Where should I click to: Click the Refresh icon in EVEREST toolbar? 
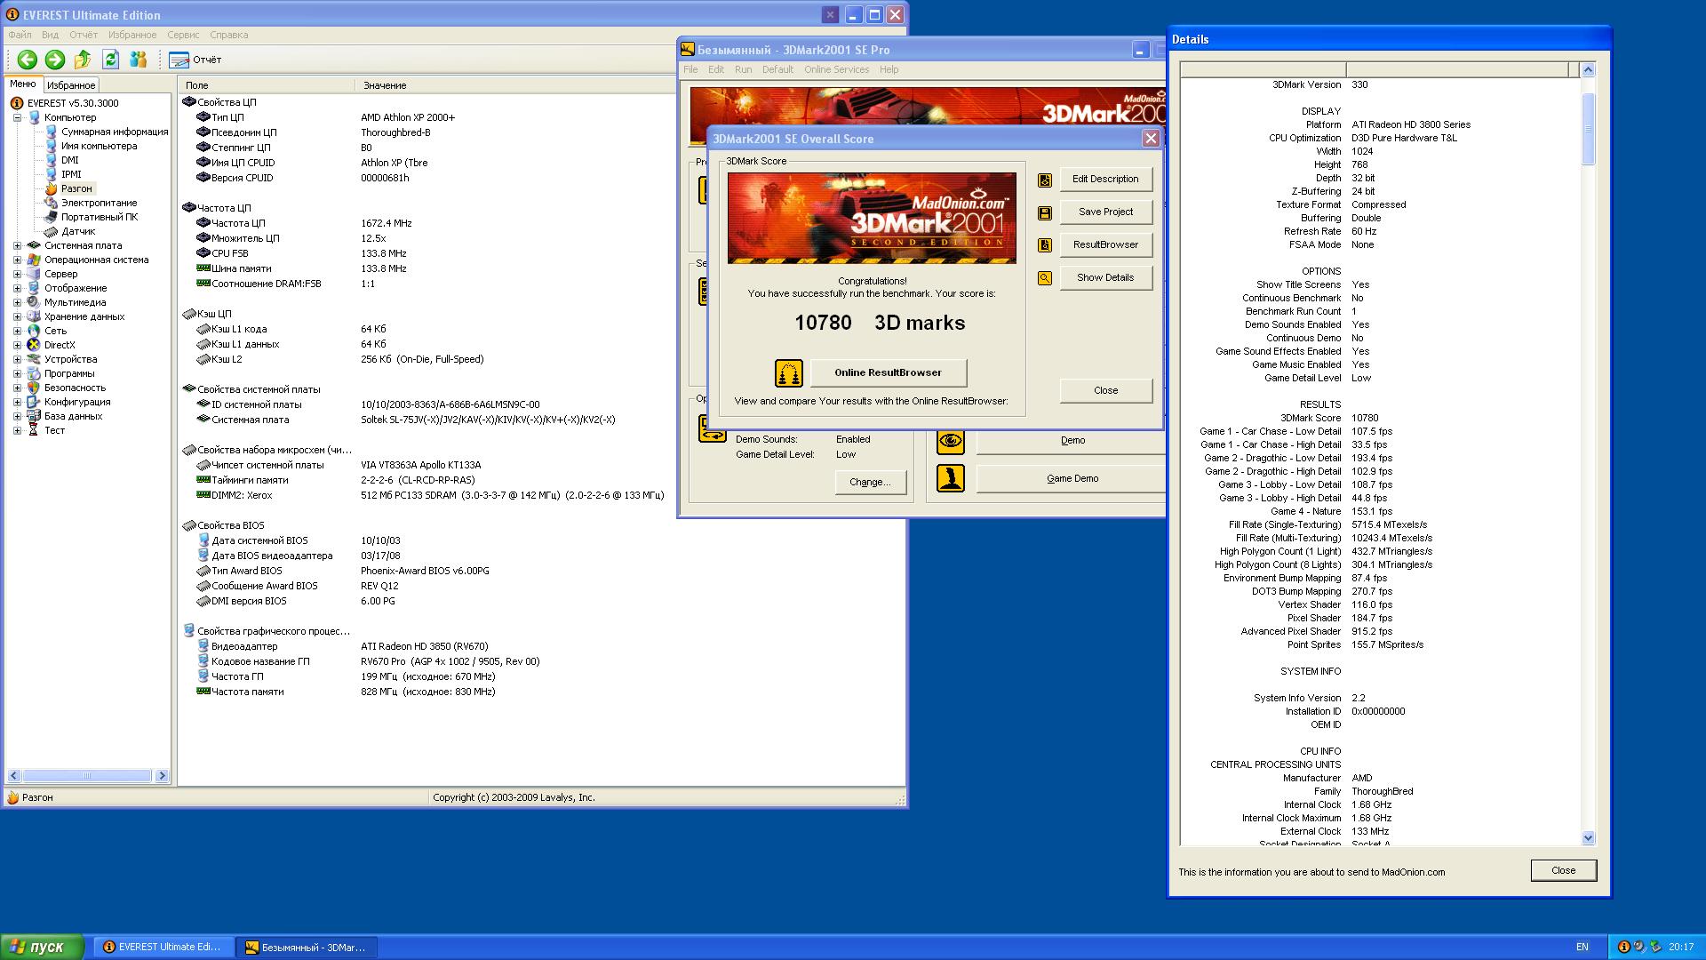coord(110,60)
